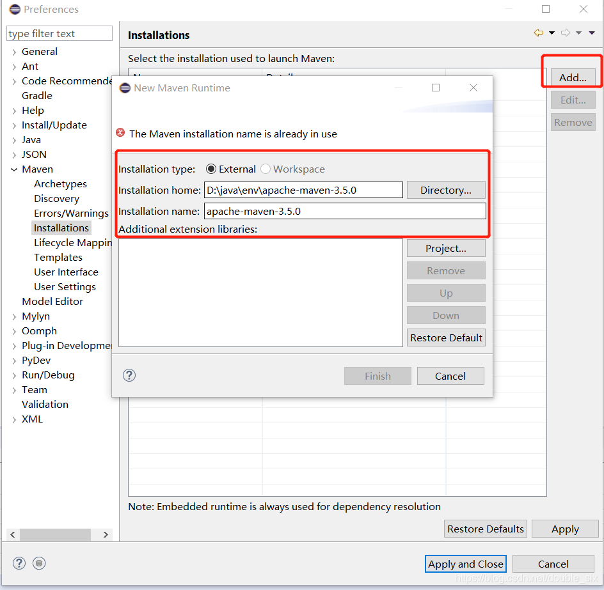Select Validation preference page
The image size is (604, 590).
click(x=45, y=405)
